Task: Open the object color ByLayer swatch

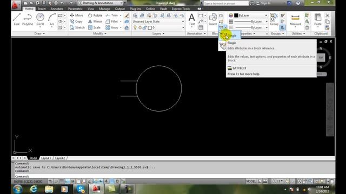Action: pyautogui.click(x=236, y=16)
